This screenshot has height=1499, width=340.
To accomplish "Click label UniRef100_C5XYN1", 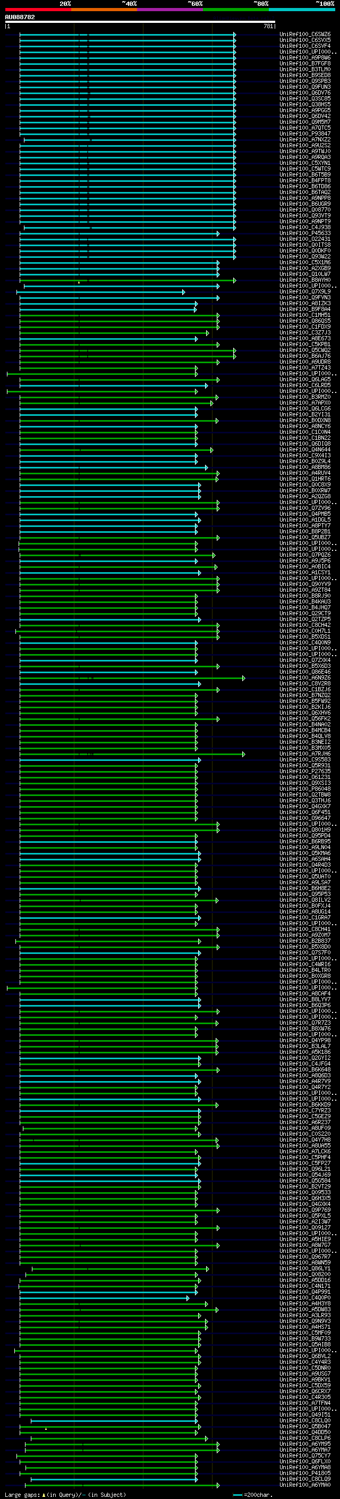I will click(x=305, y=163).
